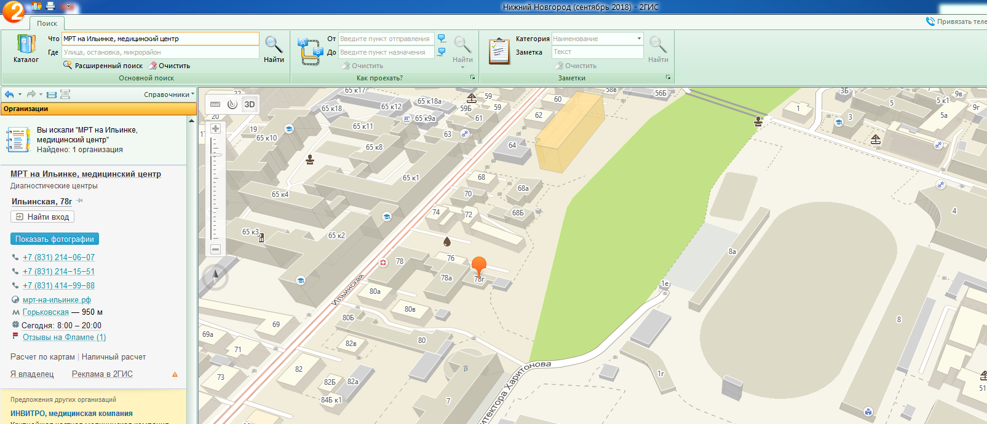Open Расширенный поиск advanced search
Screen dimensions: 987x424
[103, 66]
